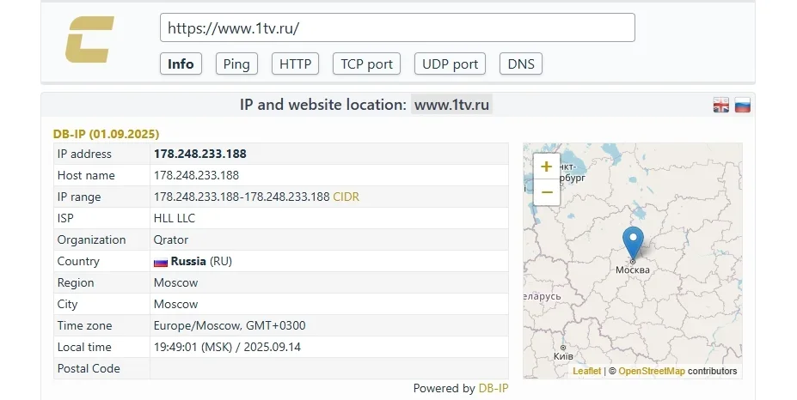
Task: Click the Europe/Moscow time zone value
Action: (x=230, y=326)
